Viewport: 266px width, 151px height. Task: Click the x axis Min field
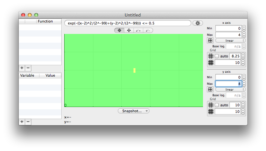tap(228, 28)
